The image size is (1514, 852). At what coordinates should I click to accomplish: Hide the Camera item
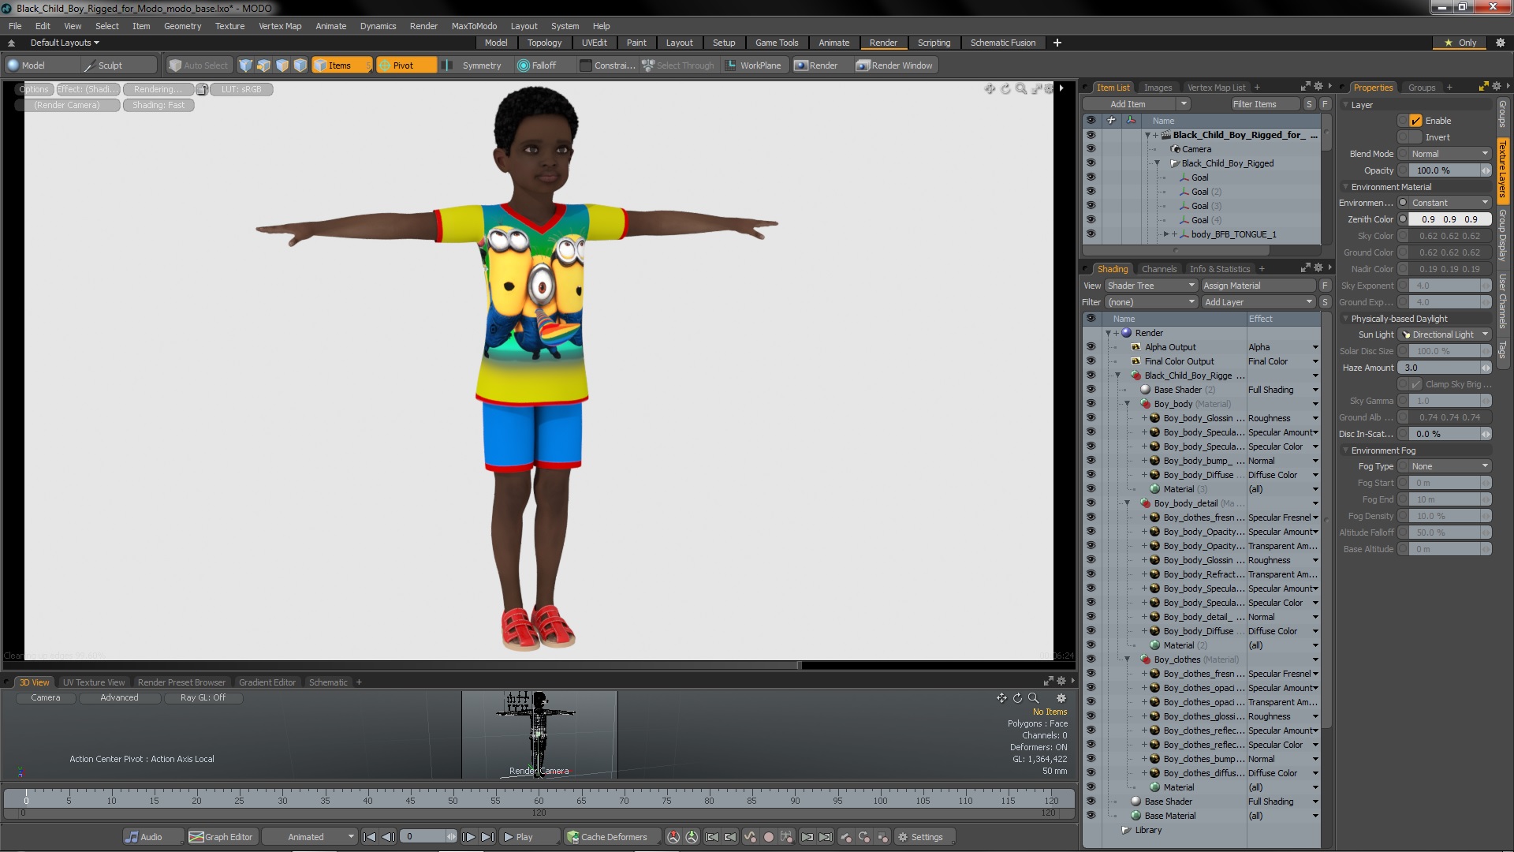click(1091, 149)
